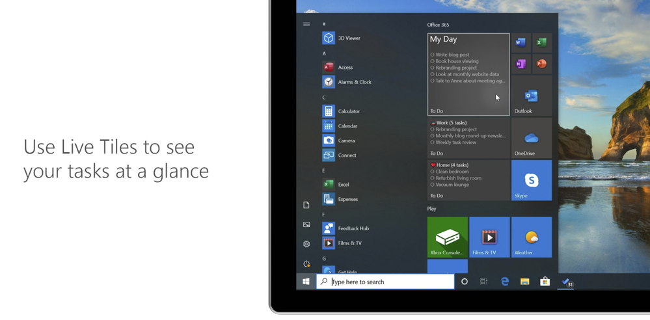Viewport: 650px width, 320px height.
Task: Open the Calculator app
Action: click(341, 111)
